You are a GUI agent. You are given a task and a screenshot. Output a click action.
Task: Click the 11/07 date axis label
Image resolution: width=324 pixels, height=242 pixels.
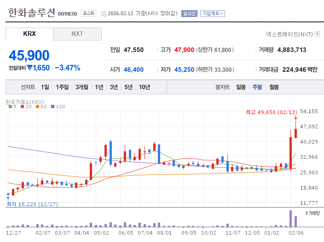[233, 233]
